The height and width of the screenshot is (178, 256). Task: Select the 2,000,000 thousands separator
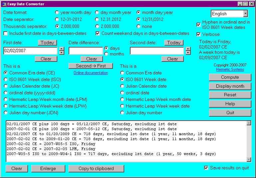[x=57, y=26]
